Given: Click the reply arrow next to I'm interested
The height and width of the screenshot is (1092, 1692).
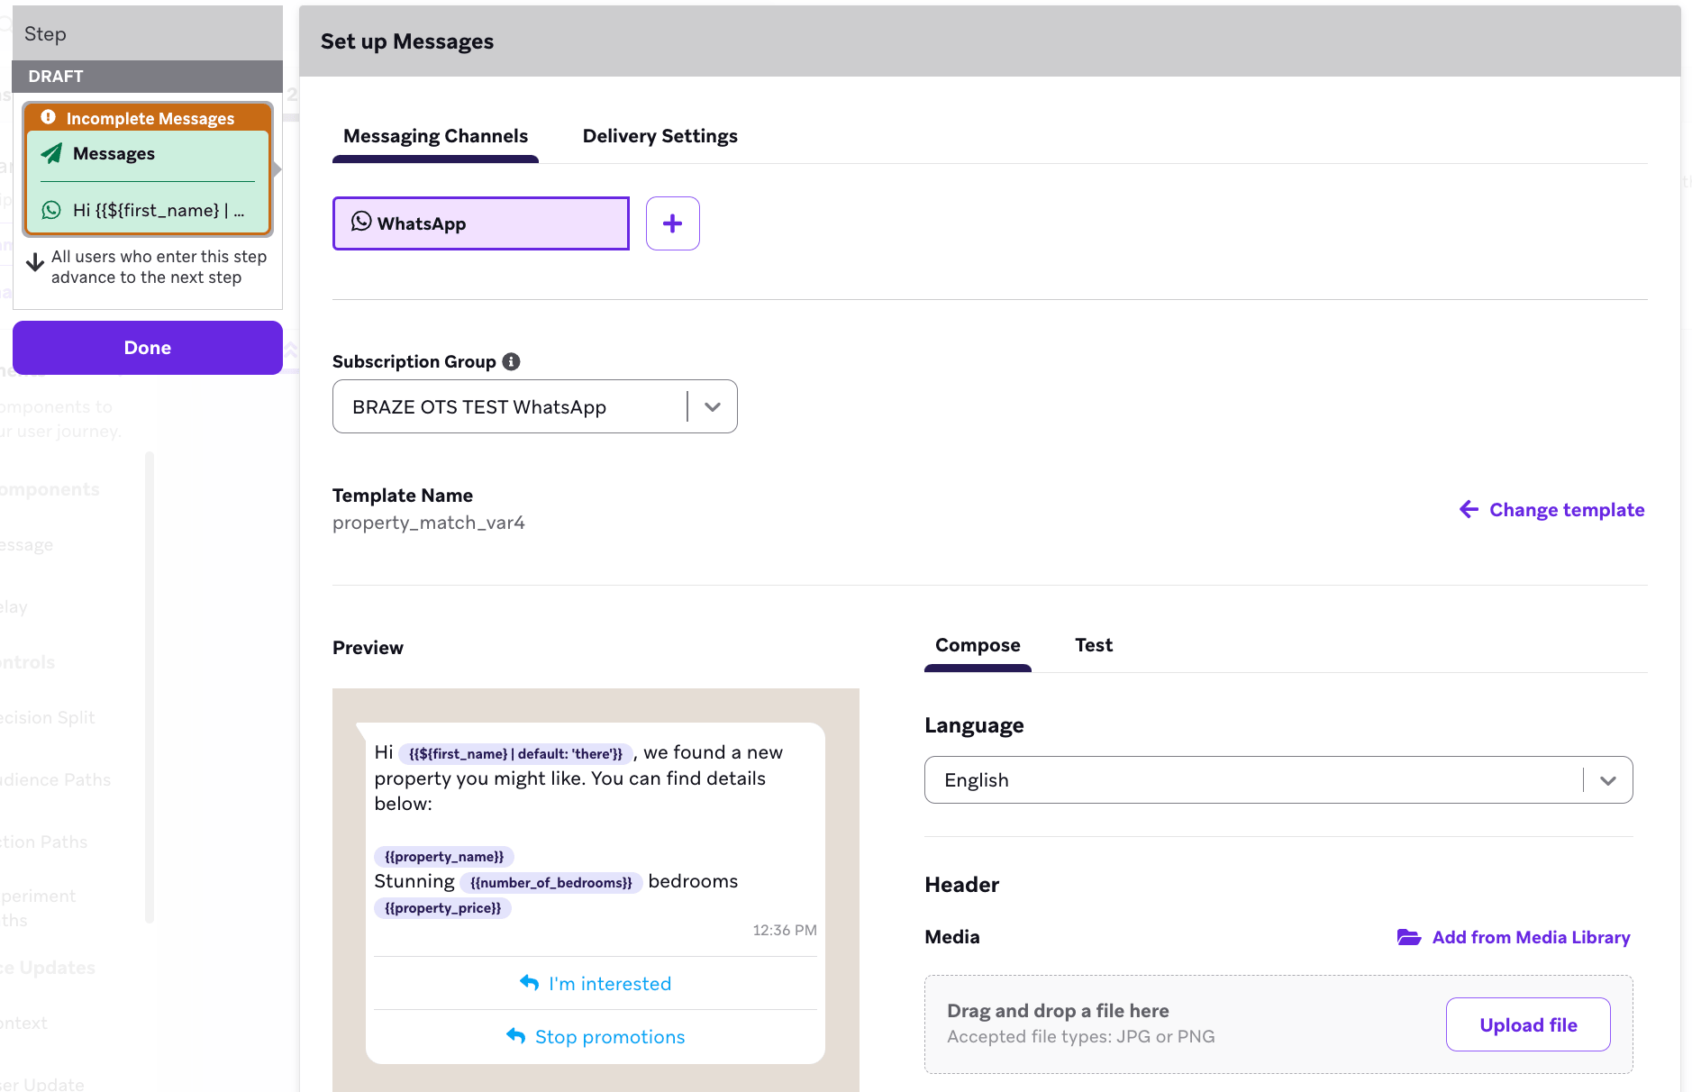Looking at the screenshot, I should point(529,983).
